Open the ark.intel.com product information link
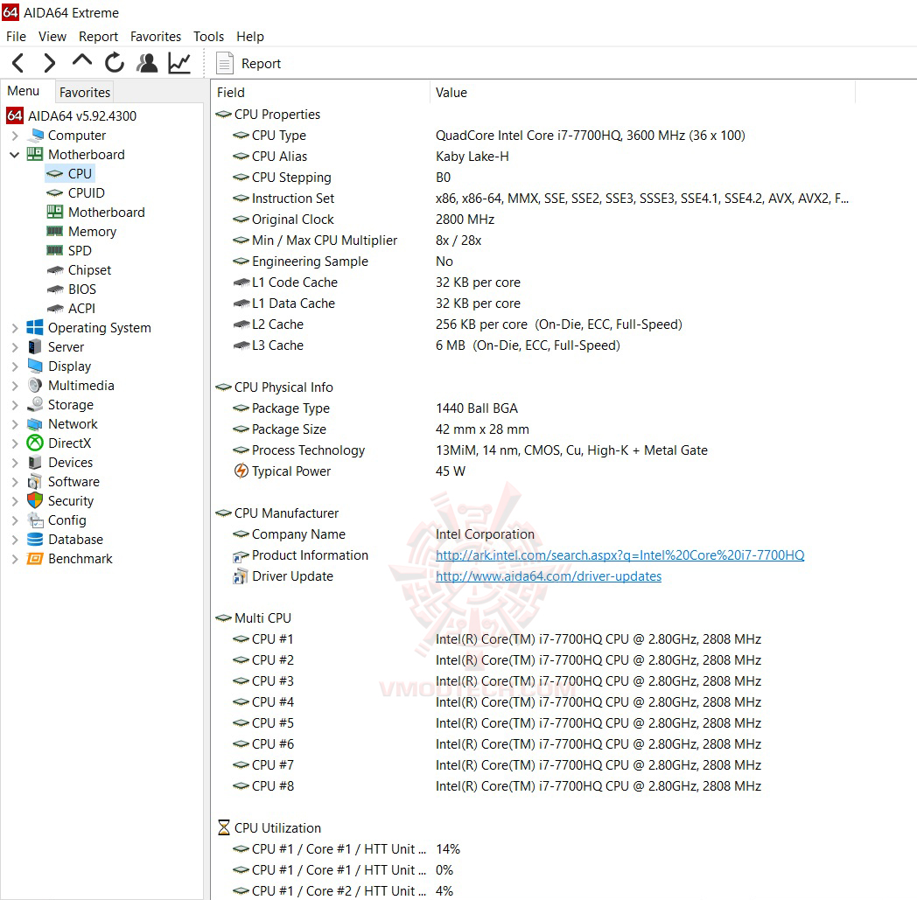 619,555
